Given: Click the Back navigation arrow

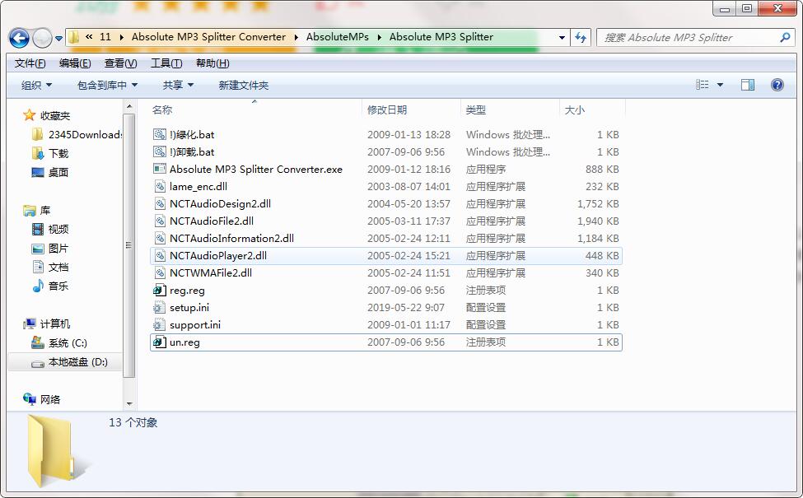Looking at the screenshot, I should [20, 38].
